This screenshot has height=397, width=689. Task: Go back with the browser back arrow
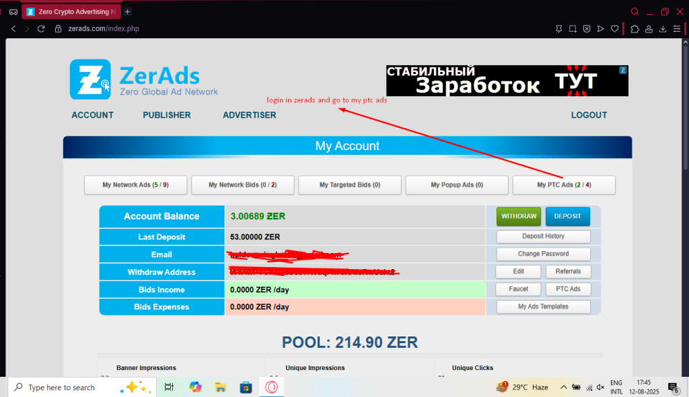[x=13, y=29]
